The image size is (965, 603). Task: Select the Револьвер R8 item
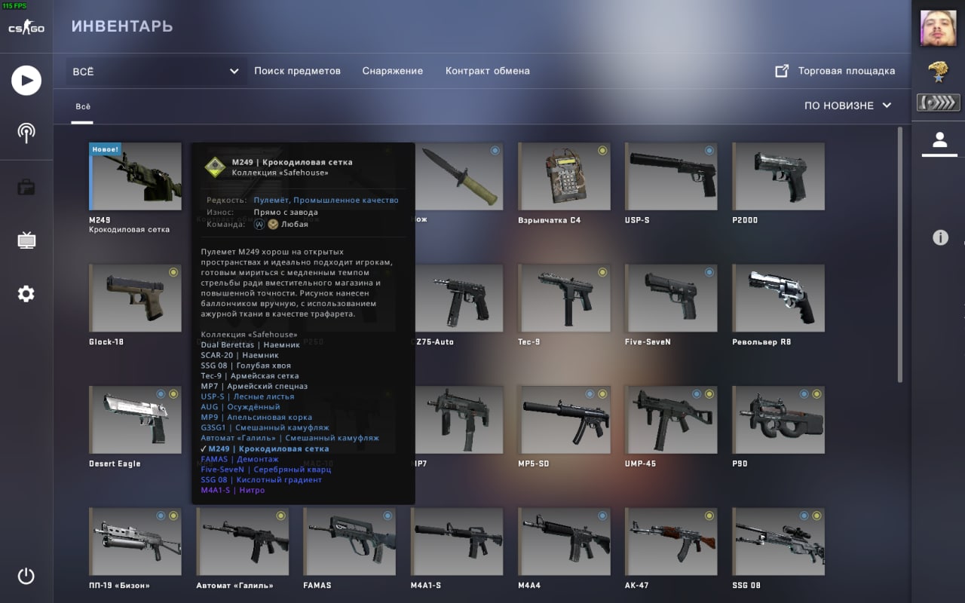coord(778,298)
